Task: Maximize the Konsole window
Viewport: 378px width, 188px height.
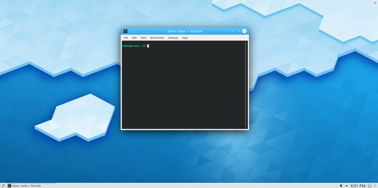Action: pos(238,31)
